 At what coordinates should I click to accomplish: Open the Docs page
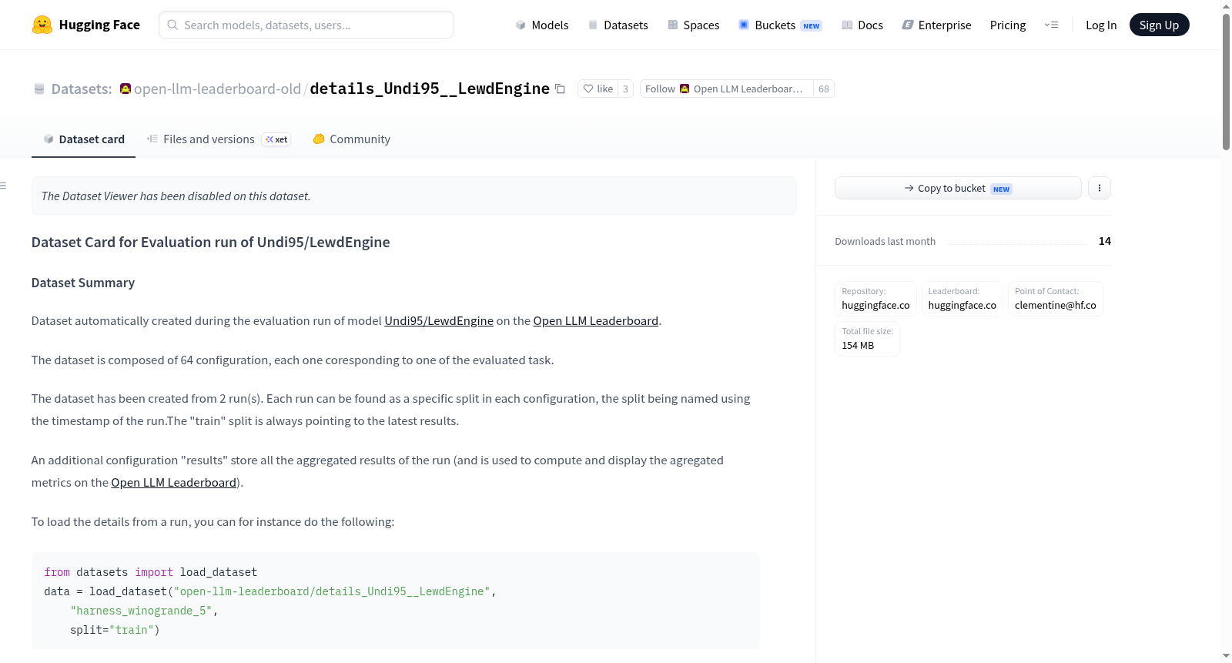tap(862, 25)
